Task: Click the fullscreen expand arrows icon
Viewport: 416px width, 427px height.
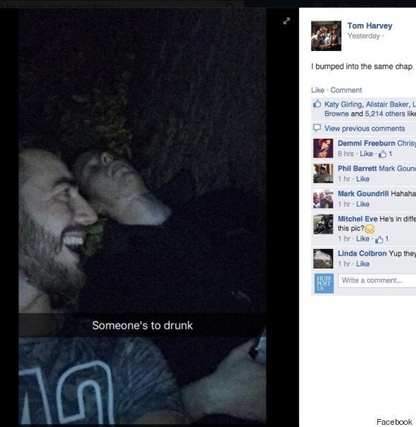Action: (286, 21)
